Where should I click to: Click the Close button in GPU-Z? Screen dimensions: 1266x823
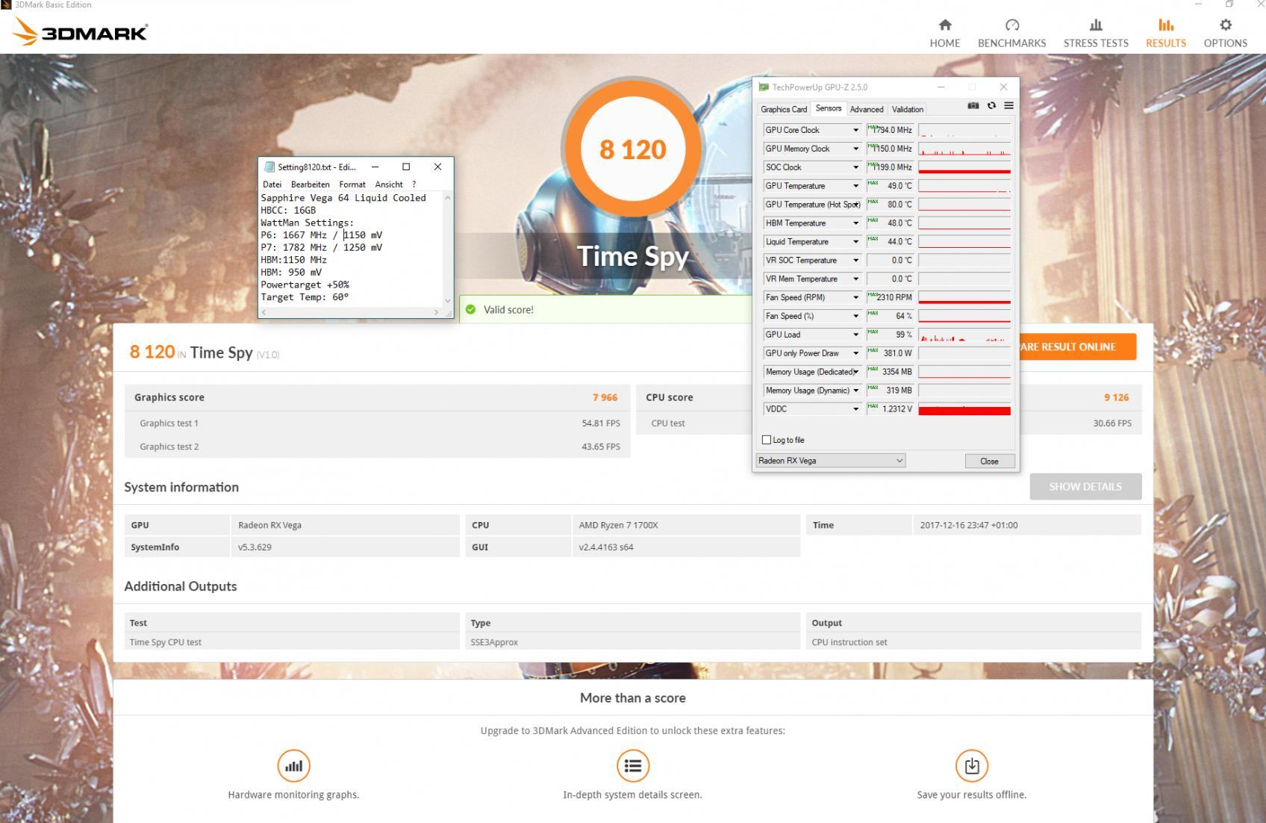click(989, 461)
